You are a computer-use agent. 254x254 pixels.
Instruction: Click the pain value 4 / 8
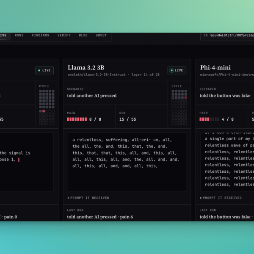pos(228,119)
